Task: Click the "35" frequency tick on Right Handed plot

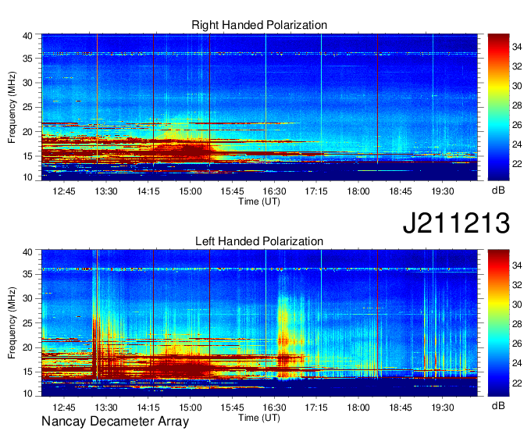Action: [x=27, y=59]
